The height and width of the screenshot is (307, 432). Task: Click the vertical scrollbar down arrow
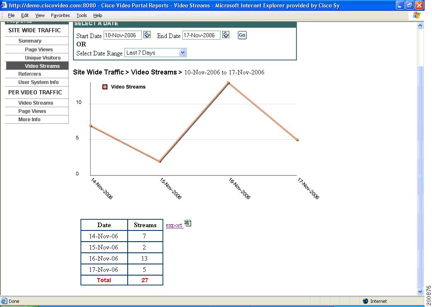coord(421,291)
